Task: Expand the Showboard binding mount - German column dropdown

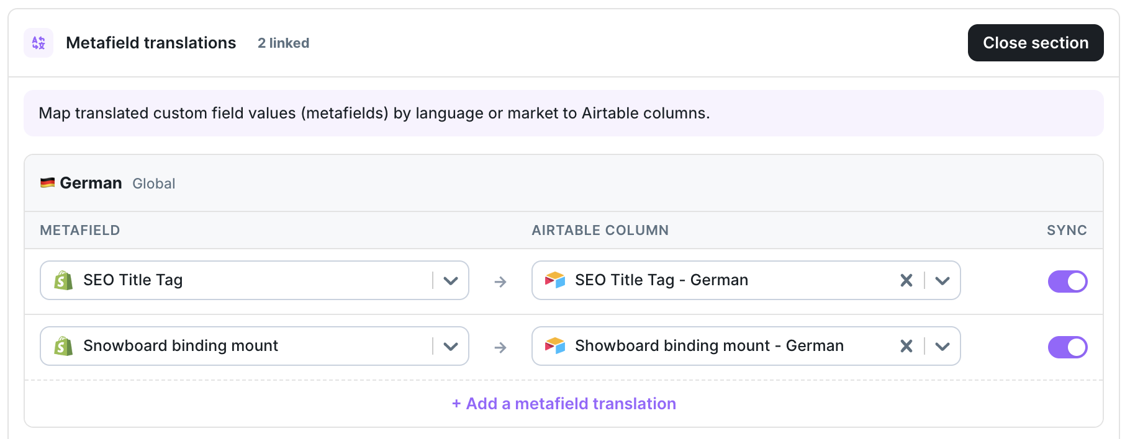Action: point(942,346)
